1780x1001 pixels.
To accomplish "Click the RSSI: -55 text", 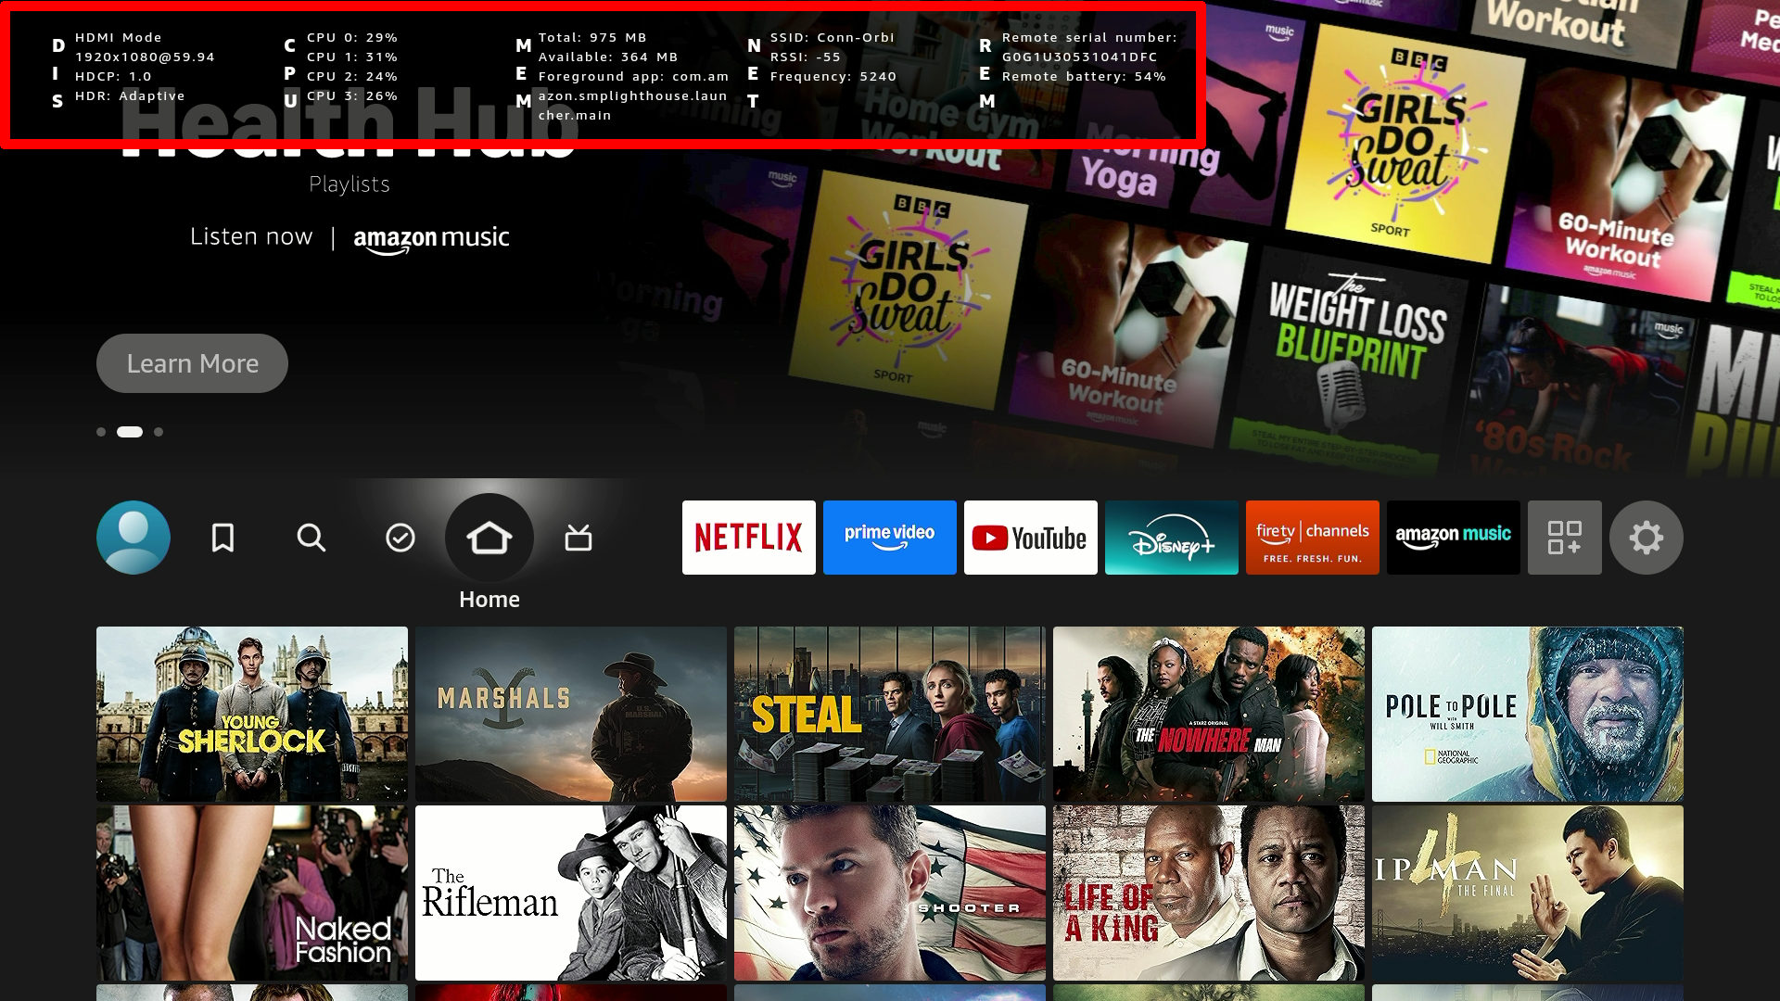I will coord(806,57).
